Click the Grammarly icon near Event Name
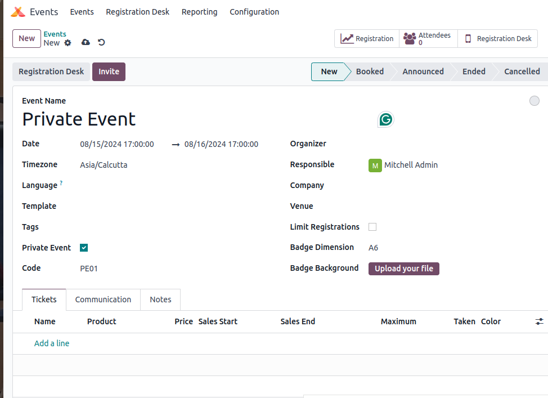The width and height of the screenshot is (548, 398). (385, 119)
